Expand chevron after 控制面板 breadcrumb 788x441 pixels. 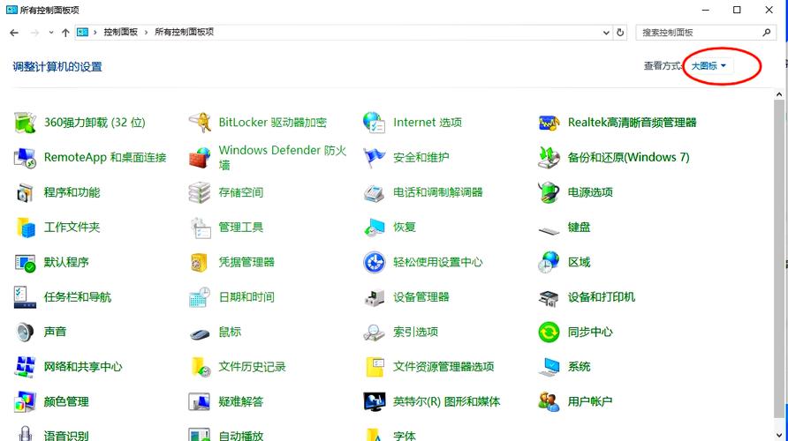pyautogui.click(x=147, y=33)
